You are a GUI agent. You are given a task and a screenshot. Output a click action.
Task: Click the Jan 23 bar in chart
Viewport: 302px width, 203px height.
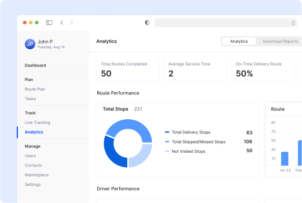click(285, 159)
